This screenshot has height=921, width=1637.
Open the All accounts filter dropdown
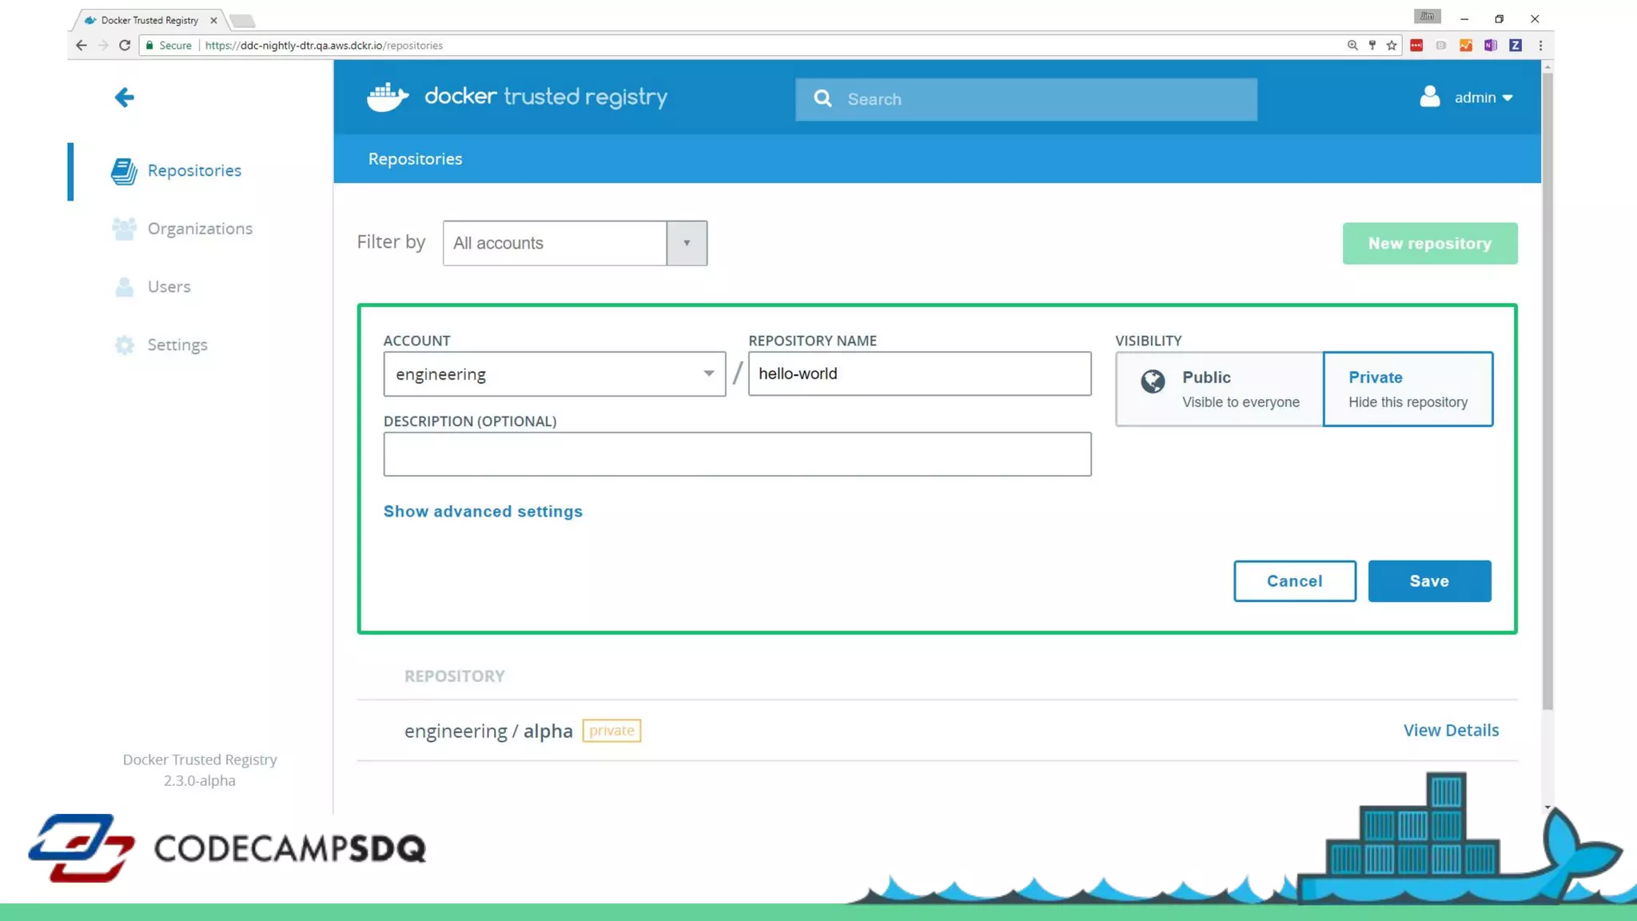click(686, 243)
